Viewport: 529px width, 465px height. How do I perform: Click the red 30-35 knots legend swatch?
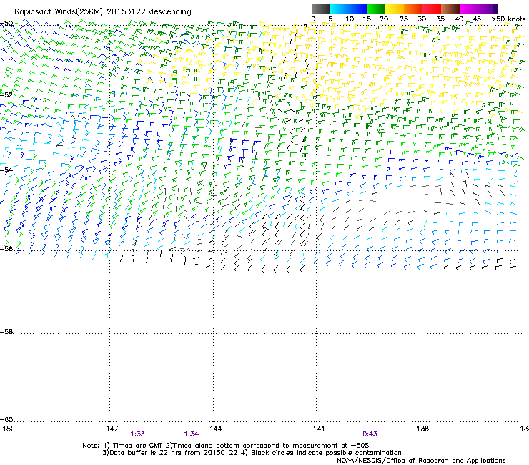pyautogui.click(x=432, y=9)
